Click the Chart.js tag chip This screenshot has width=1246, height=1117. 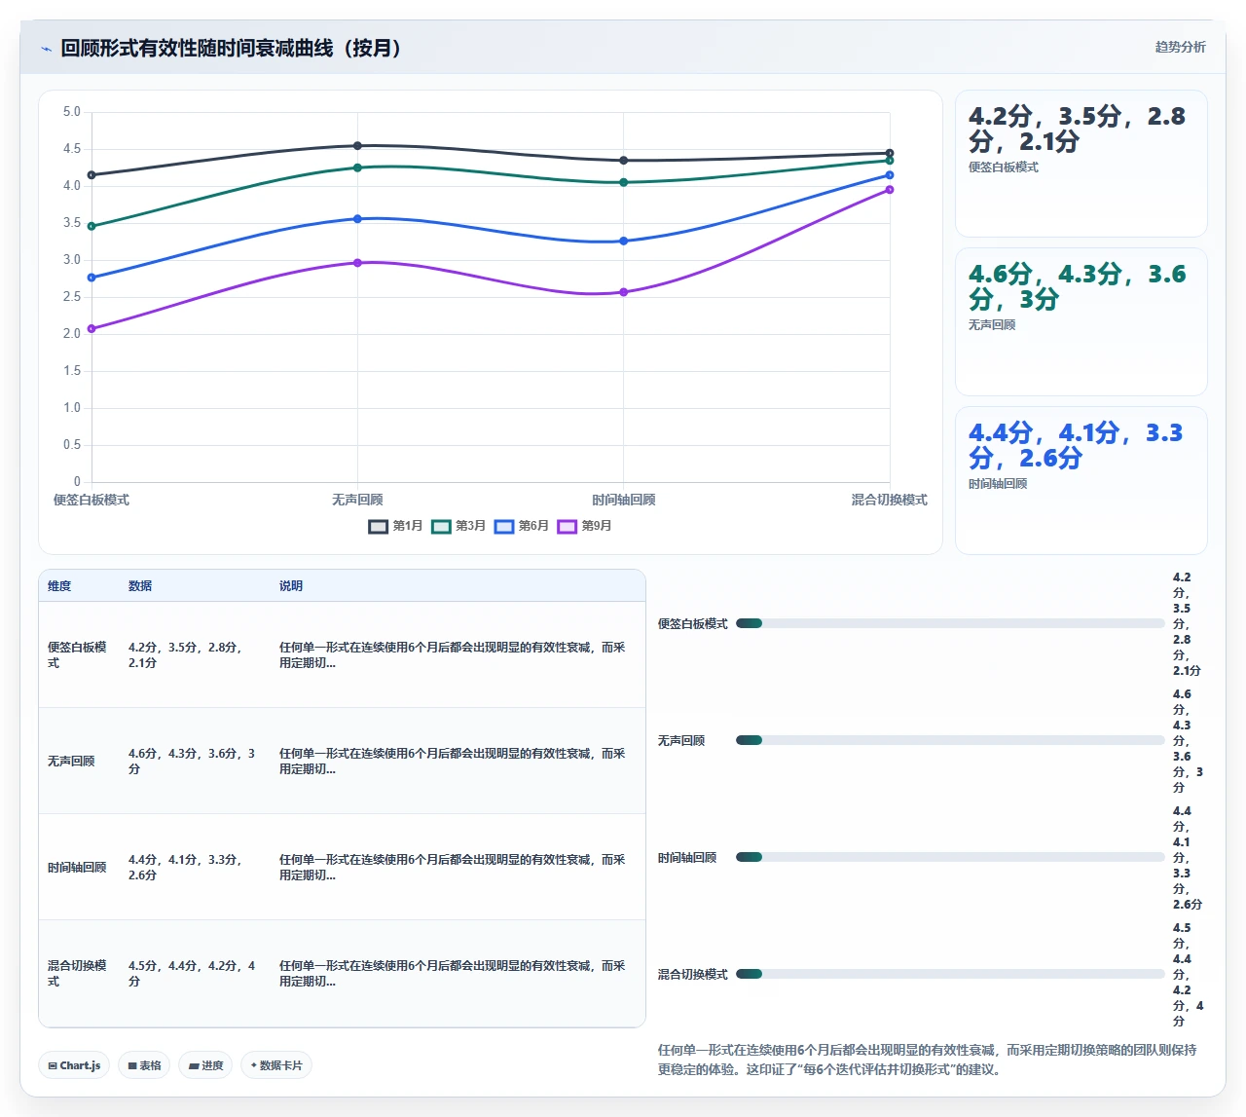point(75,1065)
